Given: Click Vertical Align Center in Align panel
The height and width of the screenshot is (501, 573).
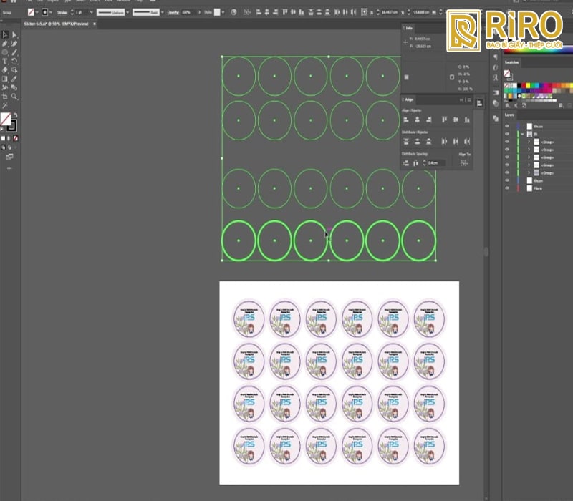Looking at the screenshot, I should pyautogui.click(x=456, y=120).
